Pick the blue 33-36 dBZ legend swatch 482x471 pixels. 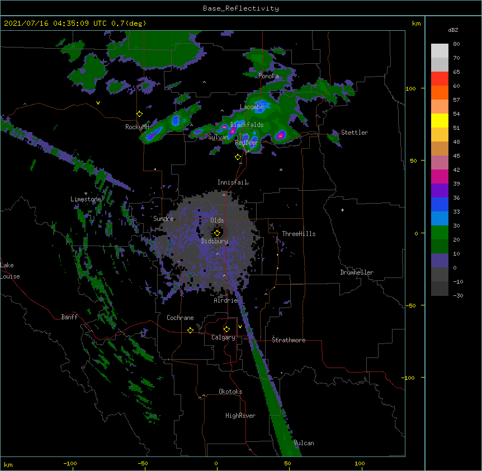(440, 204)
